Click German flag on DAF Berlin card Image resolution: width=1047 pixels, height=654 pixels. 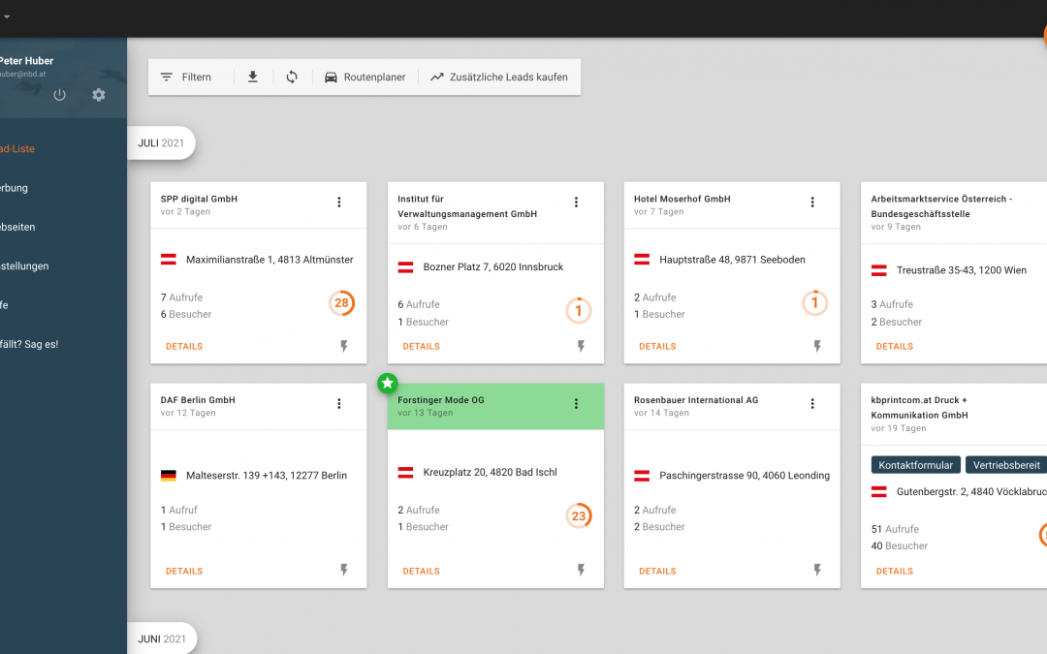[169, 476]
